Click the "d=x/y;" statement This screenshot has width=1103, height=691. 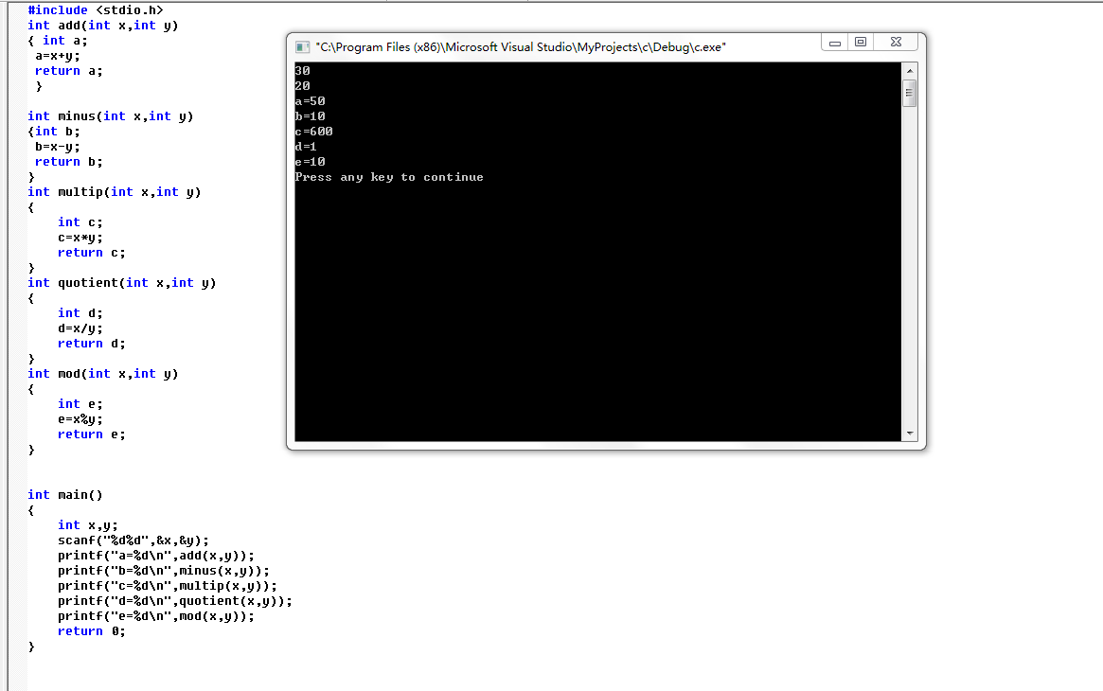80,328
